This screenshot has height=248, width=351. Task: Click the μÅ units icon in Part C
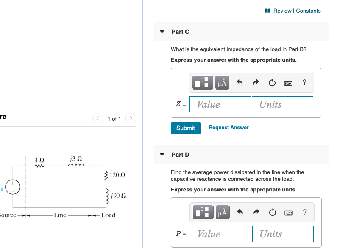[222, 82]
